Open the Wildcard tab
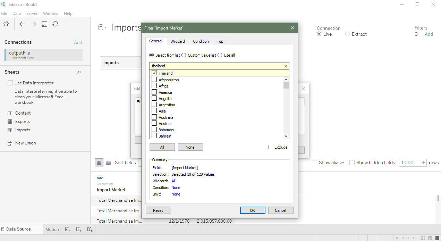Viewport: 441px width, 241px height. 177,41
